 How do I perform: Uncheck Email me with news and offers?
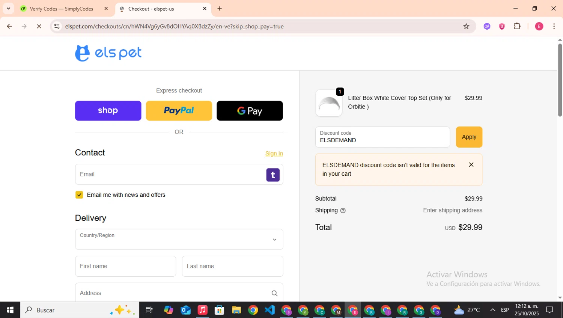click(x=79, y=195)
